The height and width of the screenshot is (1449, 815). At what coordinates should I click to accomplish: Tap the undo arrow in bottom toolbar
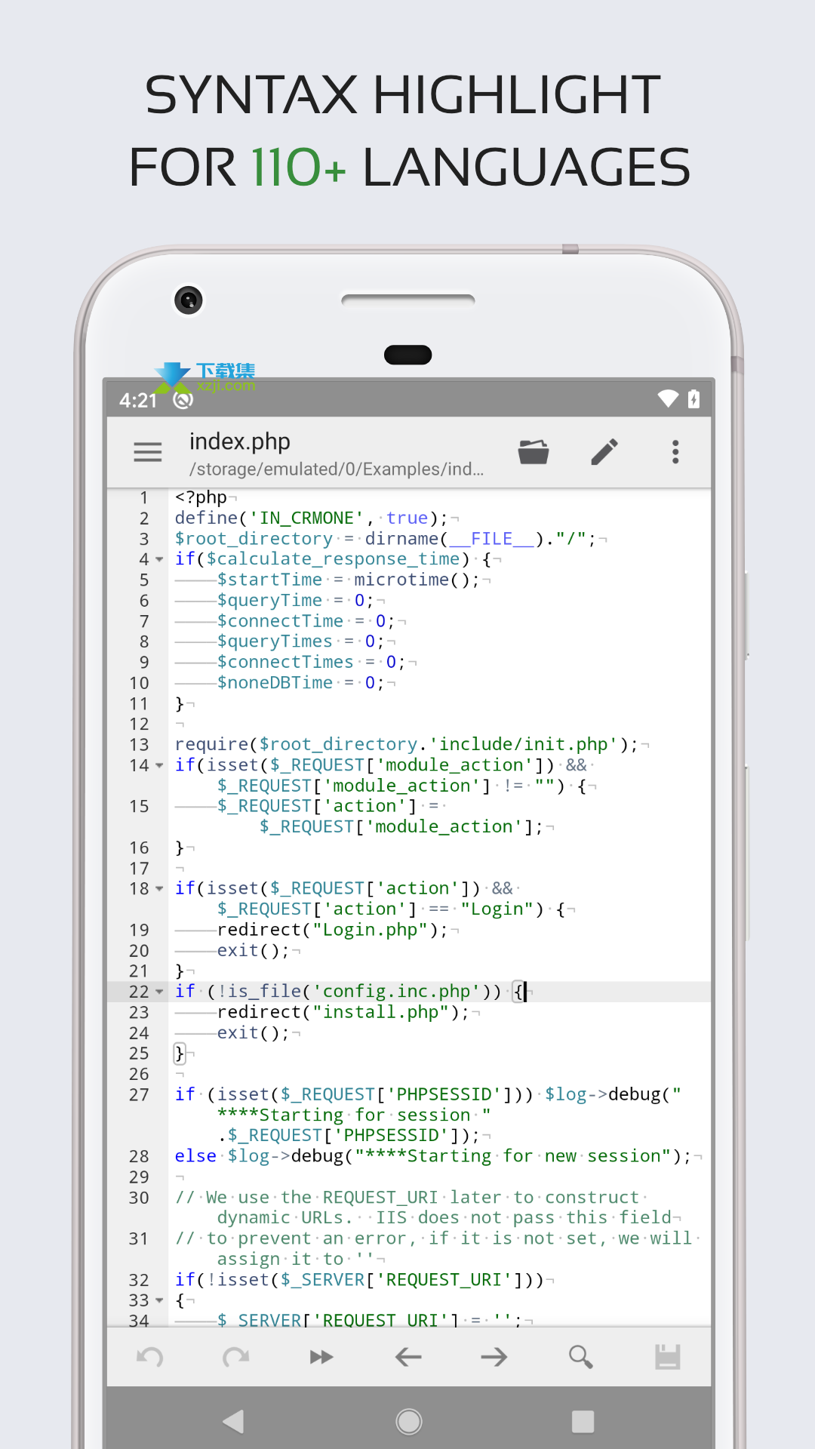pos(150,1357)
